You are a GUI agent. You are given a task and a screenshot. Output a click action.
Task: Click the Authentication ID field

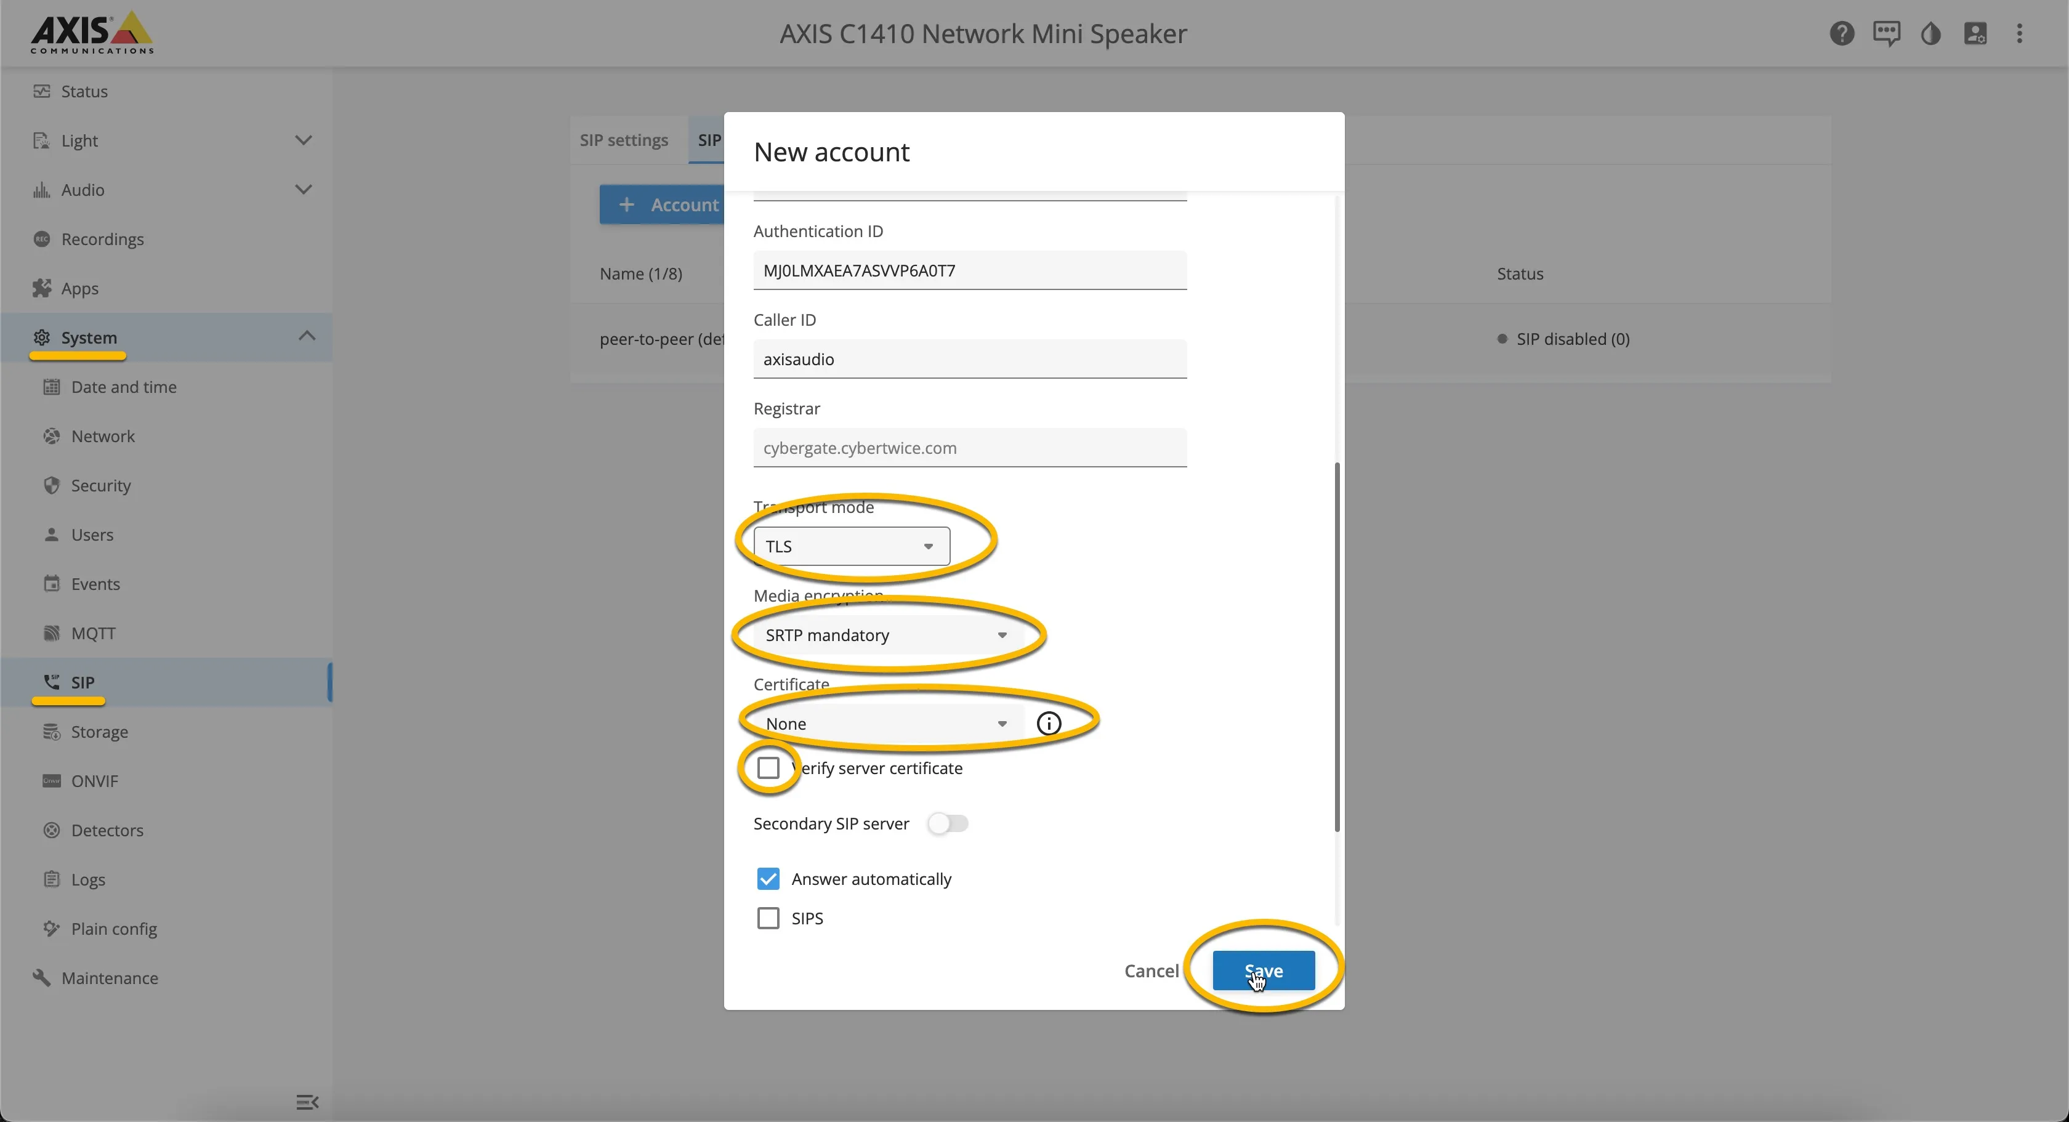pos(969,270)
